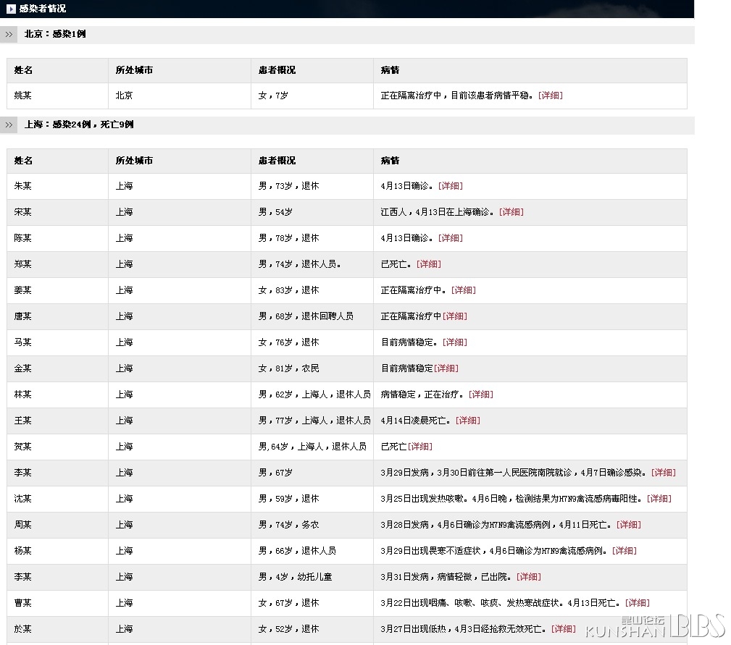
Task: Select the 男，4岁，幼托儿童 cell
Action: click(x=312, y=577)
